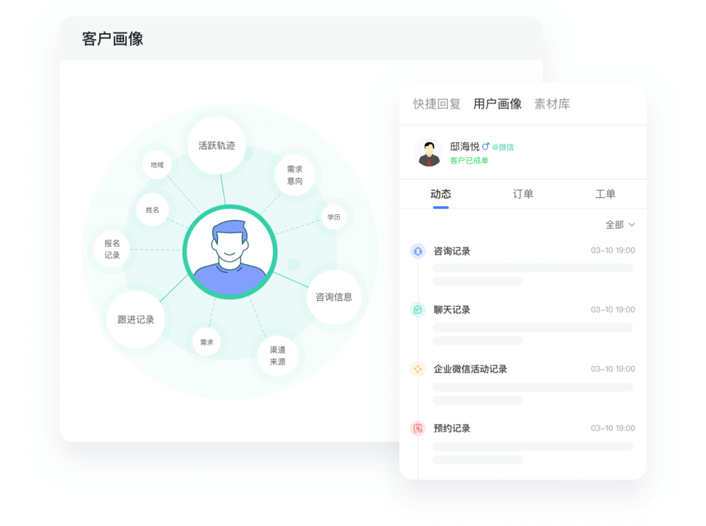
Task: Switch to the 订单 tab
Action: 523,194
